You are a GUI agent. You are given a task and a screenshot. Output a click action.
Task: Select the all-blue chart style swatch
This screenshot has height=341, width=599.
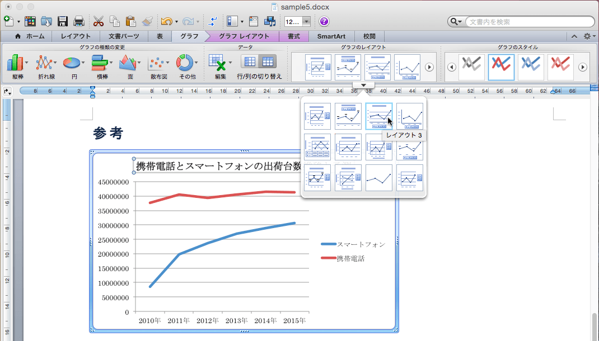coord(531,67)
